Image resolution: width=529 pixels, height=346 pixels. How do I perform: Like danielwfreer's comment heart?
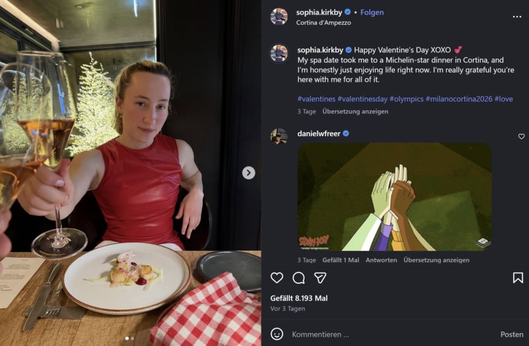pos(521,136)
